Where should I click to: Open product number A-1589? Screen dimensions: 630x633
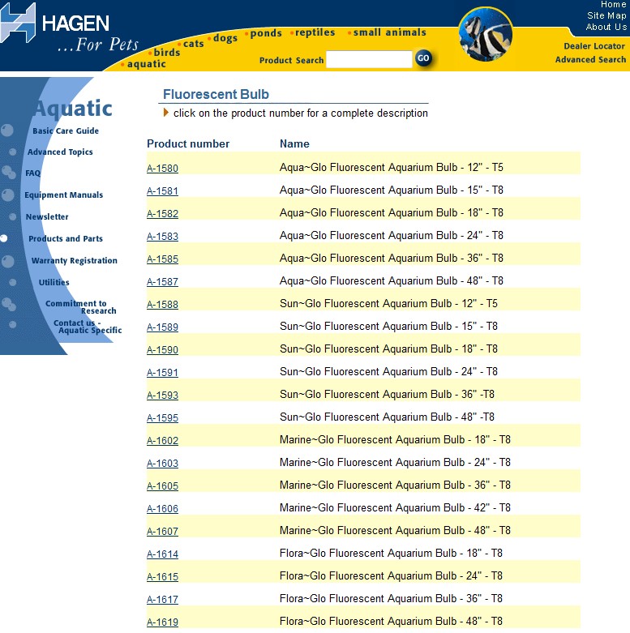162,327
